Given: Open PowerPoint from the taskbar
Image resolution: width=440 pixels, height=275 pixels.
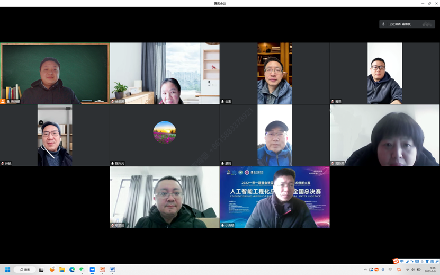Looking at the screenshot, I should 102,270.
